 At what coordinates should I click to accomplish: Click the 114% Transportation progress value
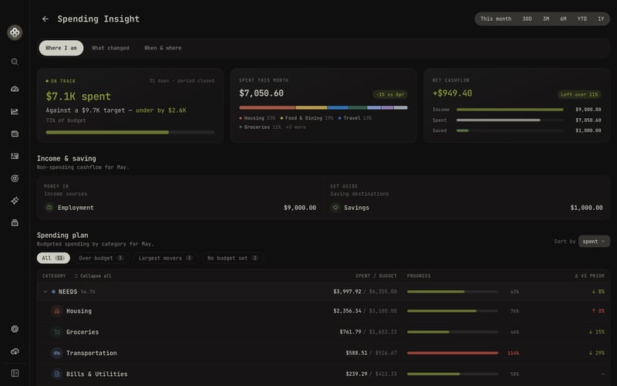click(513, 353)
